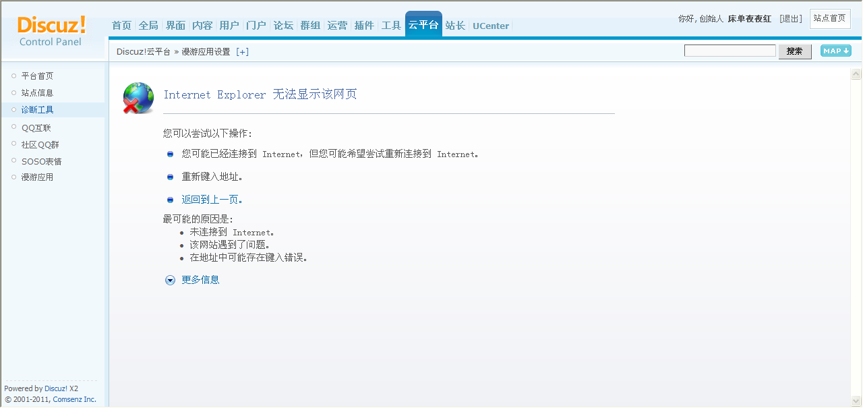This screenshot has width=863, height=408.
Task: Open the 门户 top menu
Action: point(256,26)
